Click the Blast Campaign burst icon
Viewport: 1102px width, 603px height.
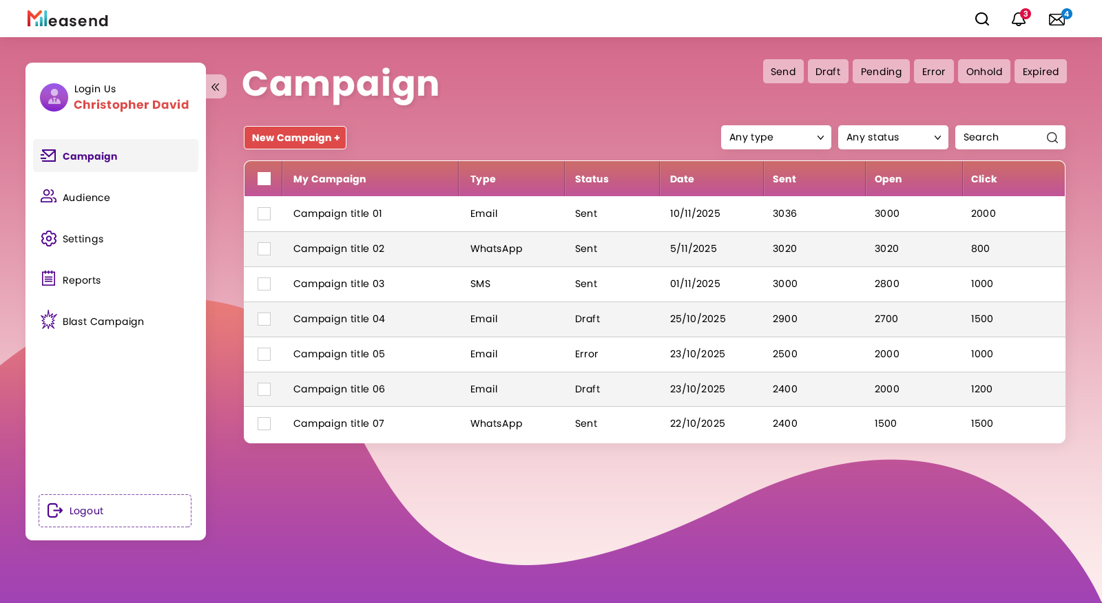coord(48,320)
